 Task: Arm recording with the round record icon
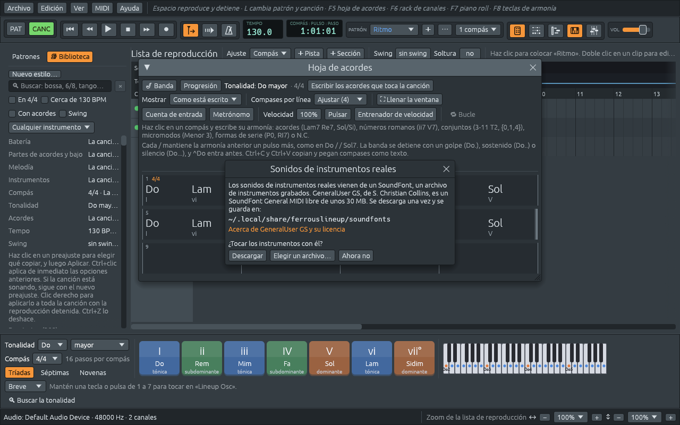166,30
